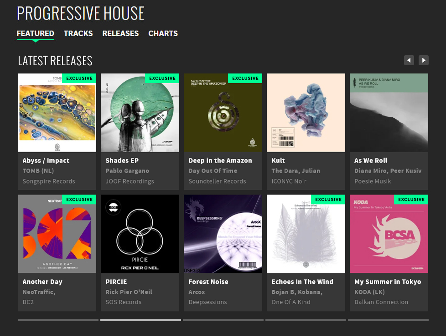The height and width of the screenshot is (336, 446).
Task: Select the Charts tab
Action: pyautogui.click(x=163, y=34)
